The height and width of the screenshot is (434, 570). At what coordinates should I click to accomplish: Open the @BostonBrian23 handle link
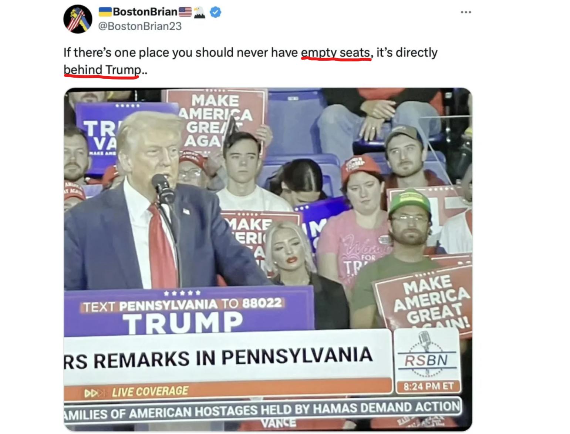[140, 26]
